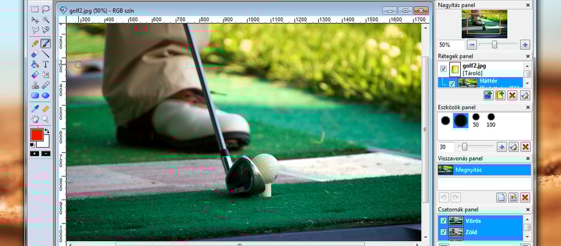Toggle the golf2.jpg layer group checkbox
Viewport: 561px width, 246px height.
(x=443, y=69)
